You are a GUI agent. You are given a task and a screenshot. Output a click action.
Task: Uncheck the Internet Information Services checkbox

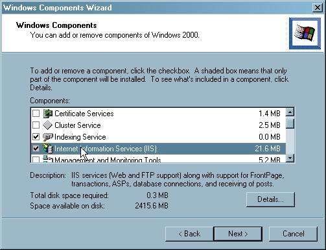tap(36, 148)
